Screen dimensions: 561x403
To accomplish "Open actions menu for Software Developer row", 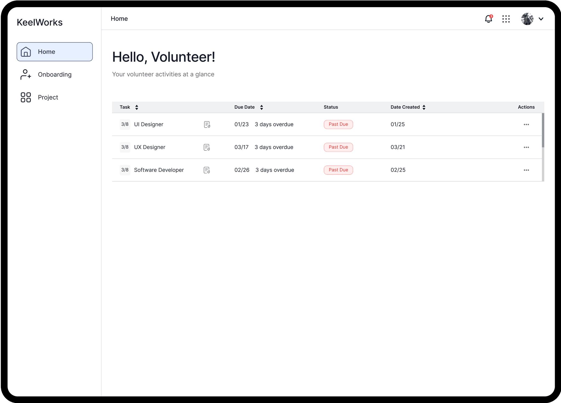I will click(x=526, y=170).
